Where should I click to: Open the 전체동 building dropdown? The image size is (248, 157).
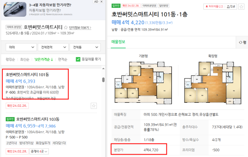[85, 47]
